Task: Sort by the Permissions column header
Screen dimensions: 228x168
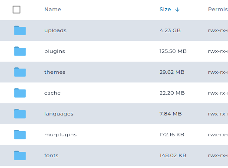Action: click(x=218, y=10)
